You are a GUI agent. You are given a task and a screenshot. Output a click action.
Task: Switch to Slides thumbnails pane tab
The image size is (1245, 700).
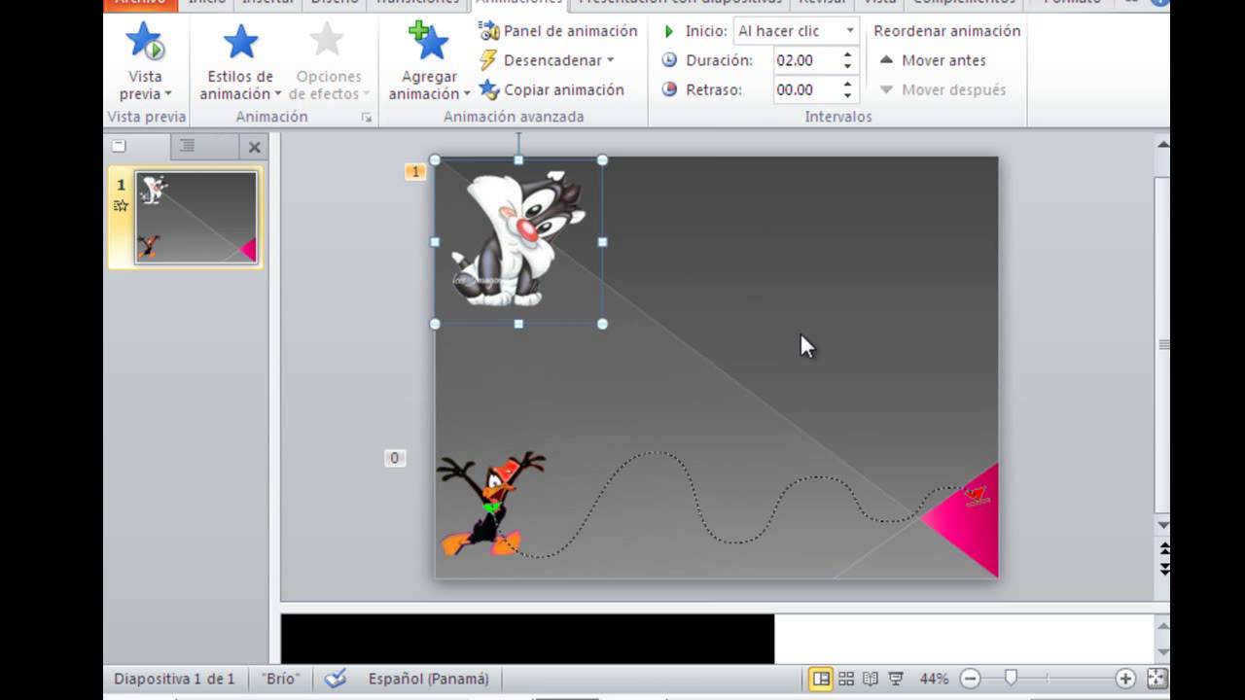tap(119, 147)
